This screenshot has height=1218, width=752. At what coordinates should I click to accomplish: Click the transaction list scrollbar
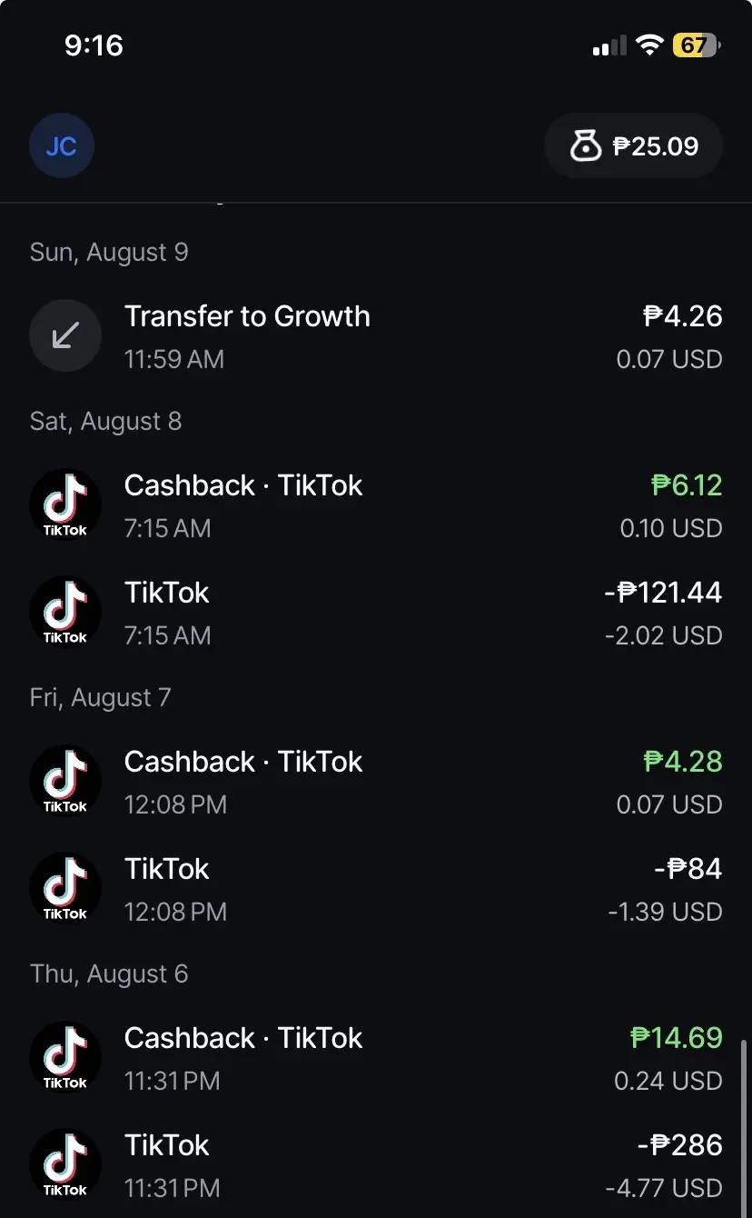(745, 1127)
